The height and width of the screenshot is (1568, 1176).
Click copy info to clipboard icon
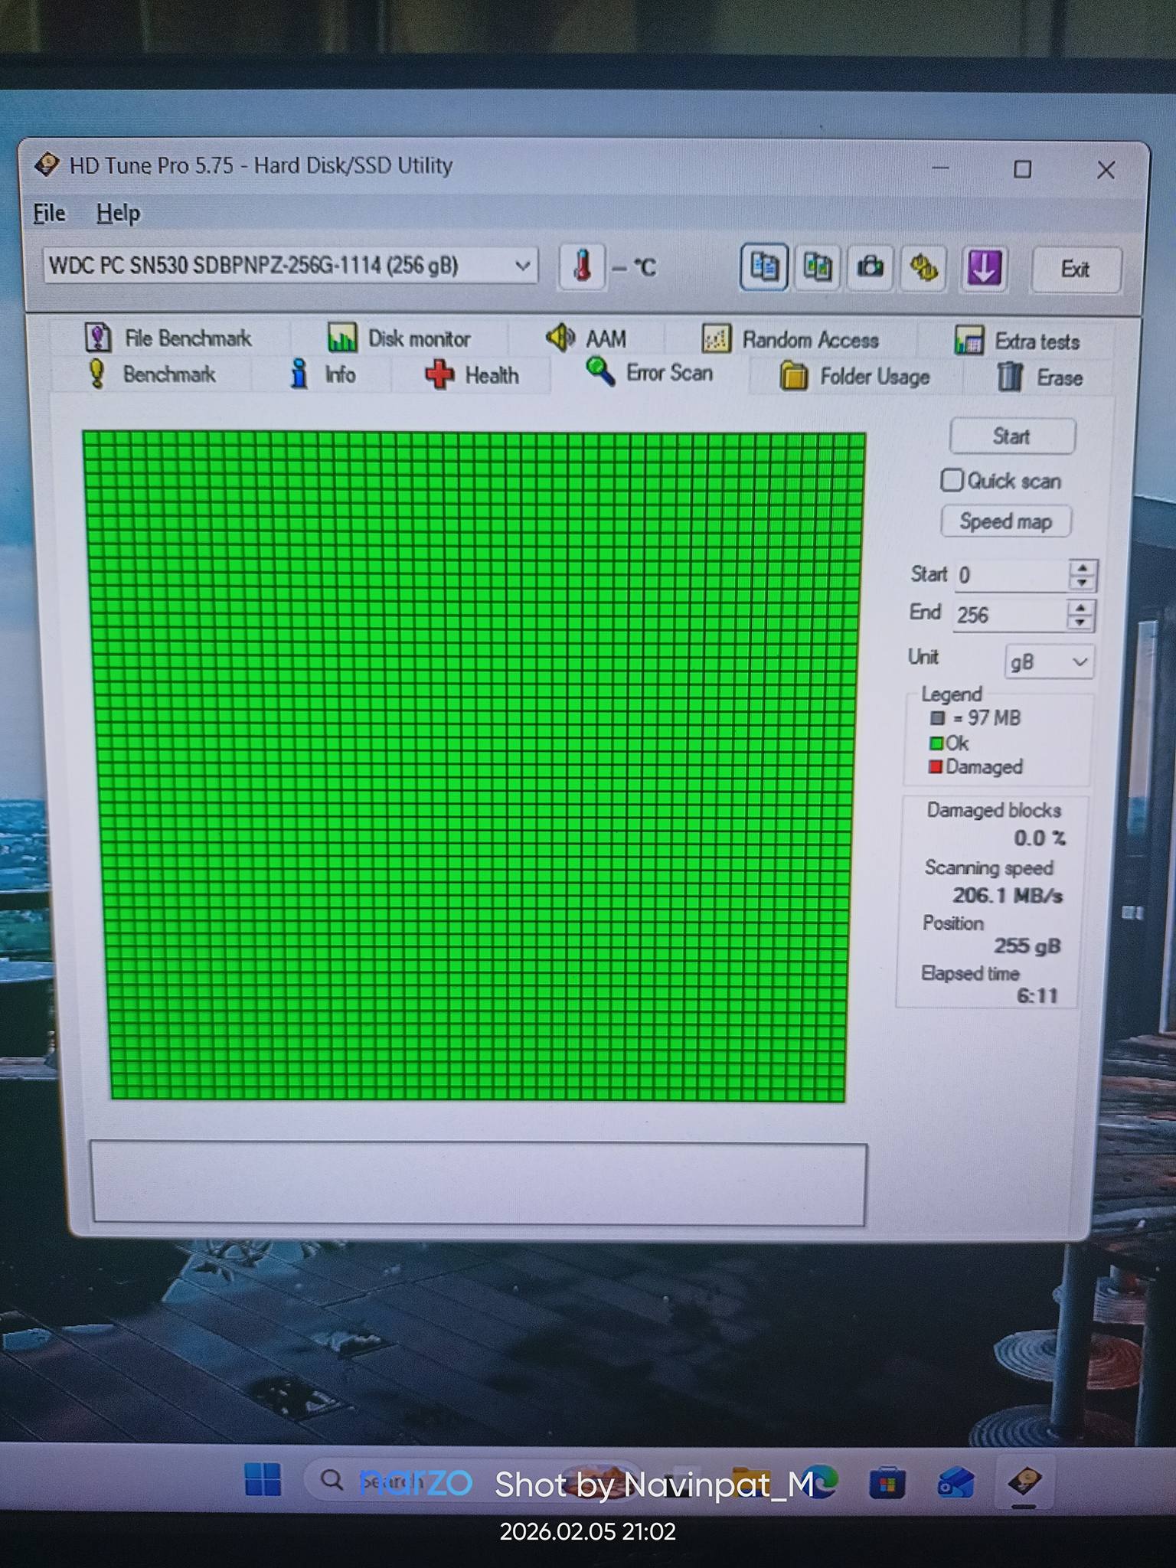click(x=764, y=268)
